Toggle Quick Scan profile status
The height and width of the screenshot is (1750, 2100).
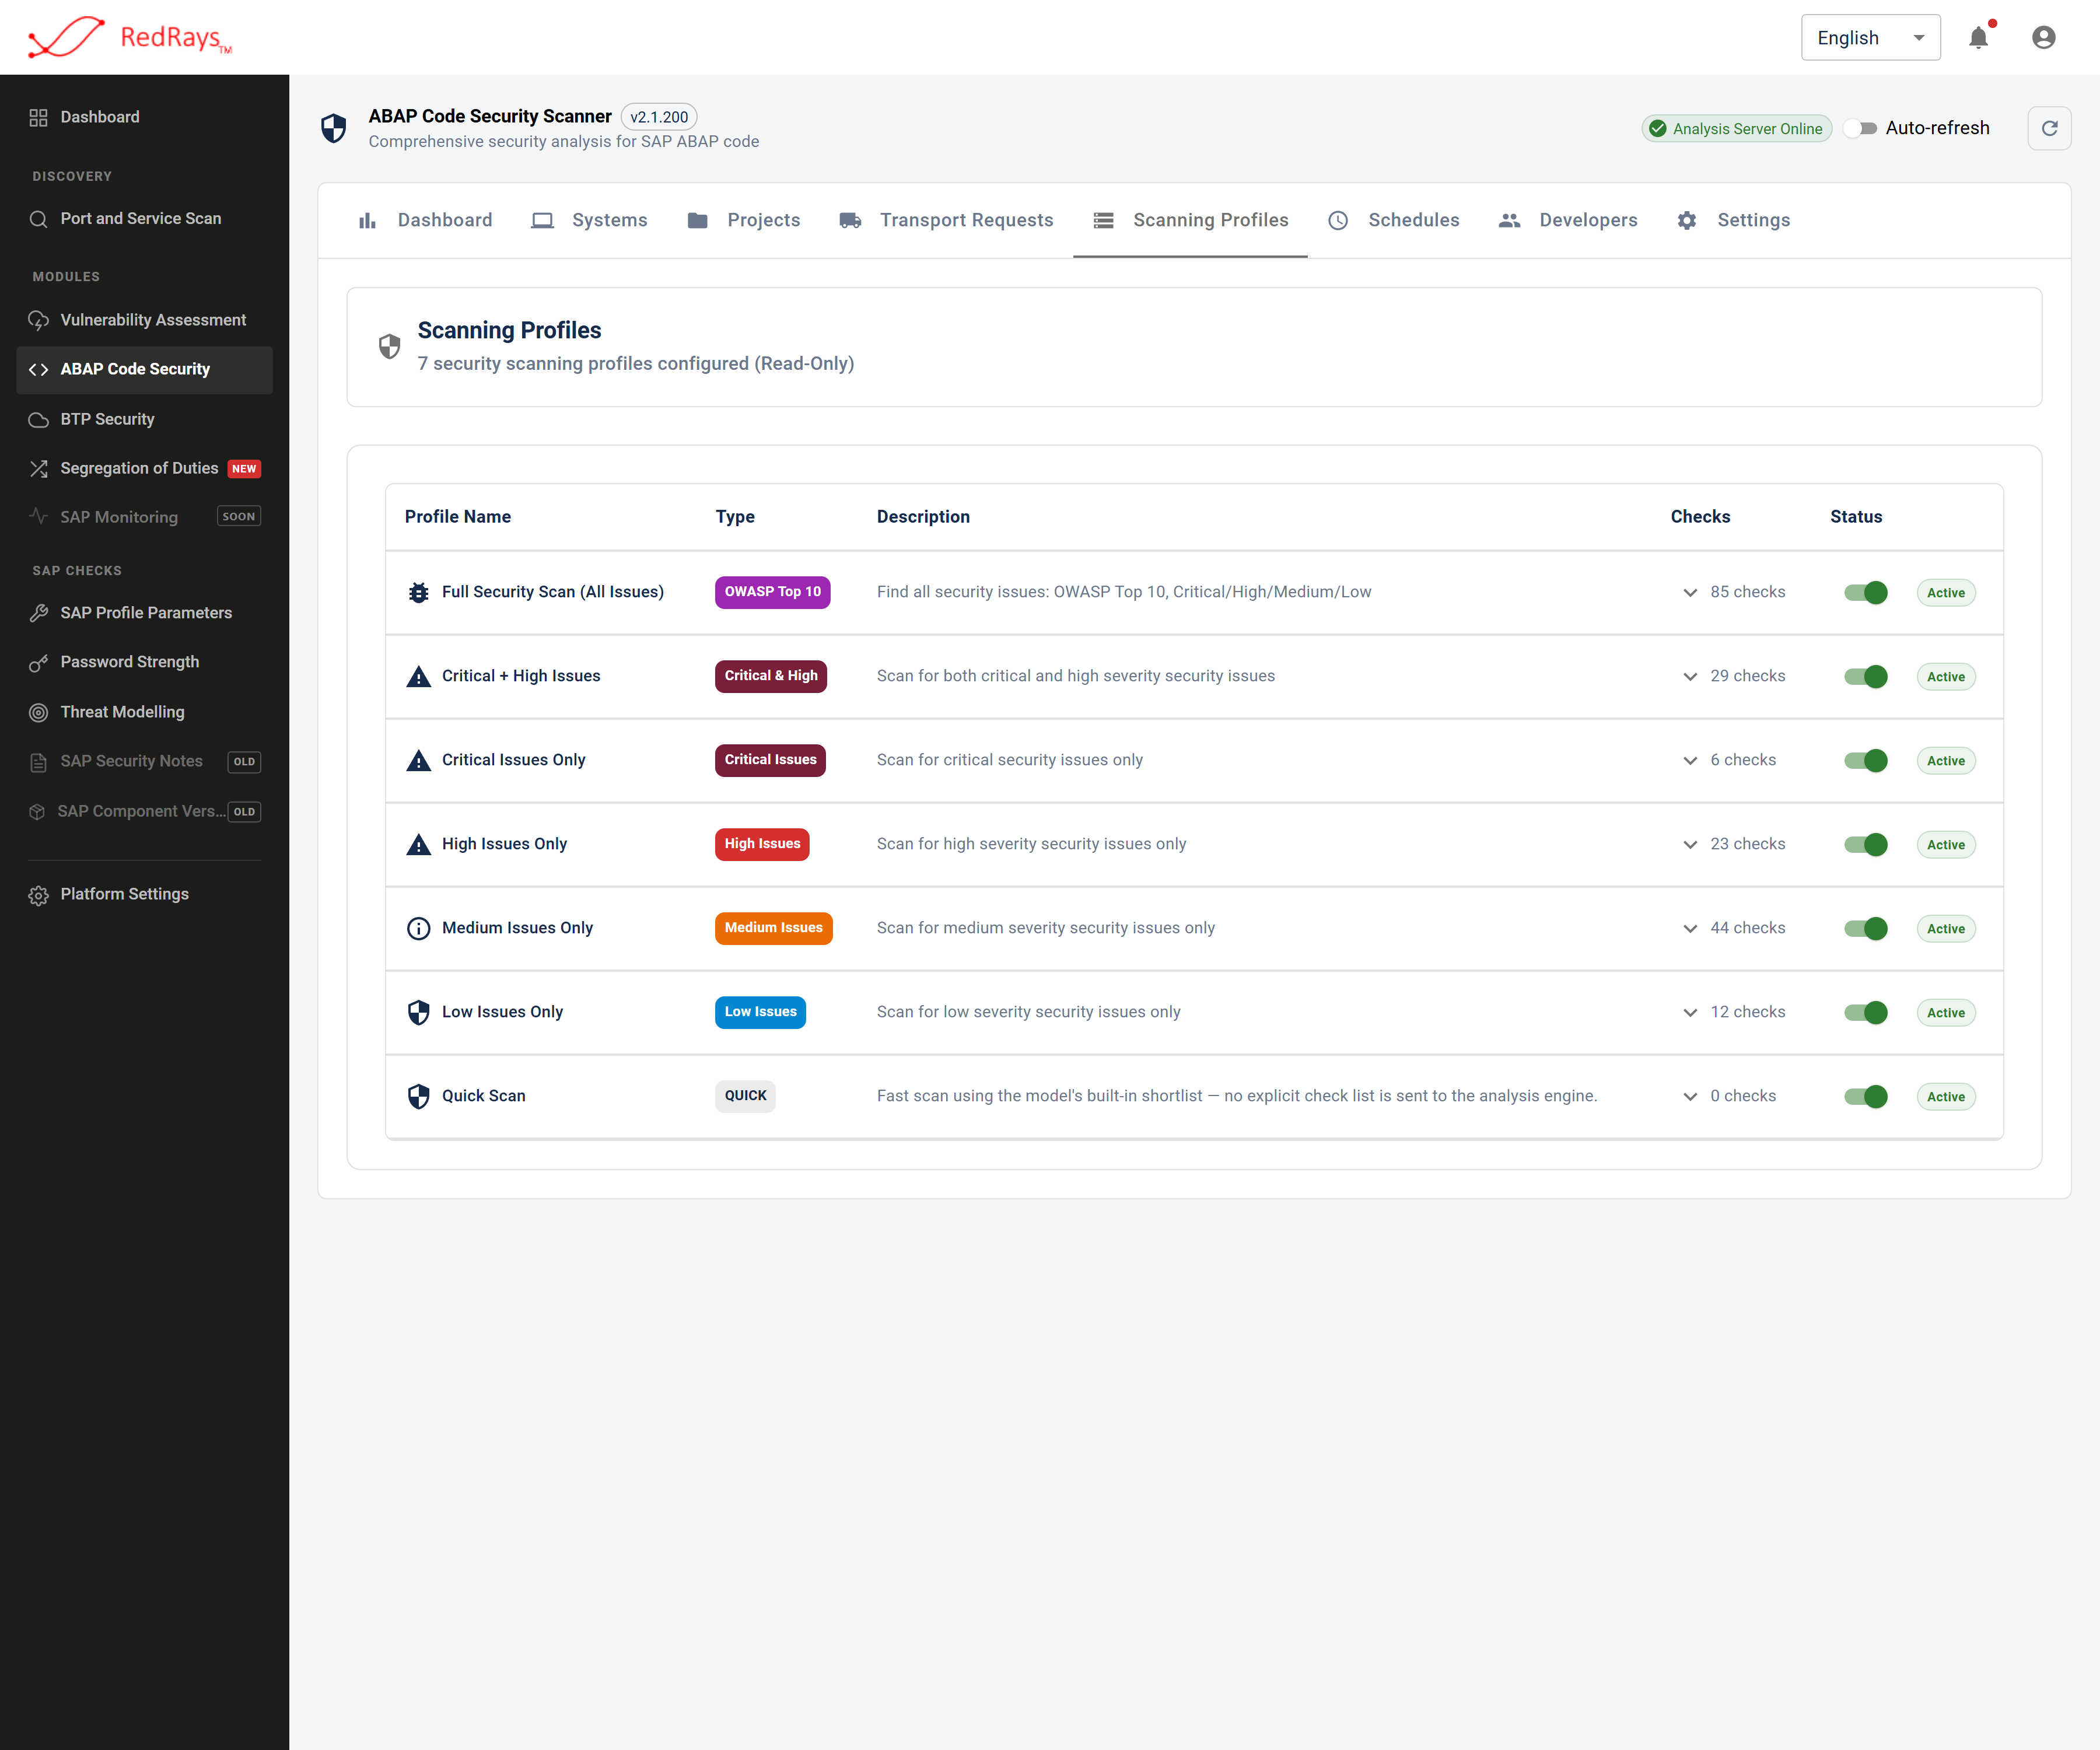click(x=1866, y=1096)
